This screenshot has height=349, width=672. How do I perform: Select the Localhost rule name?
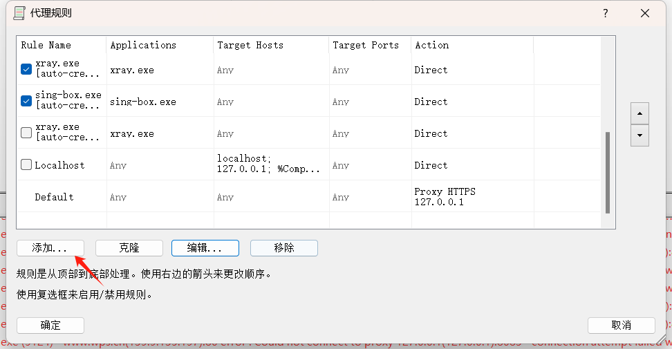click(x=59, y=165)
